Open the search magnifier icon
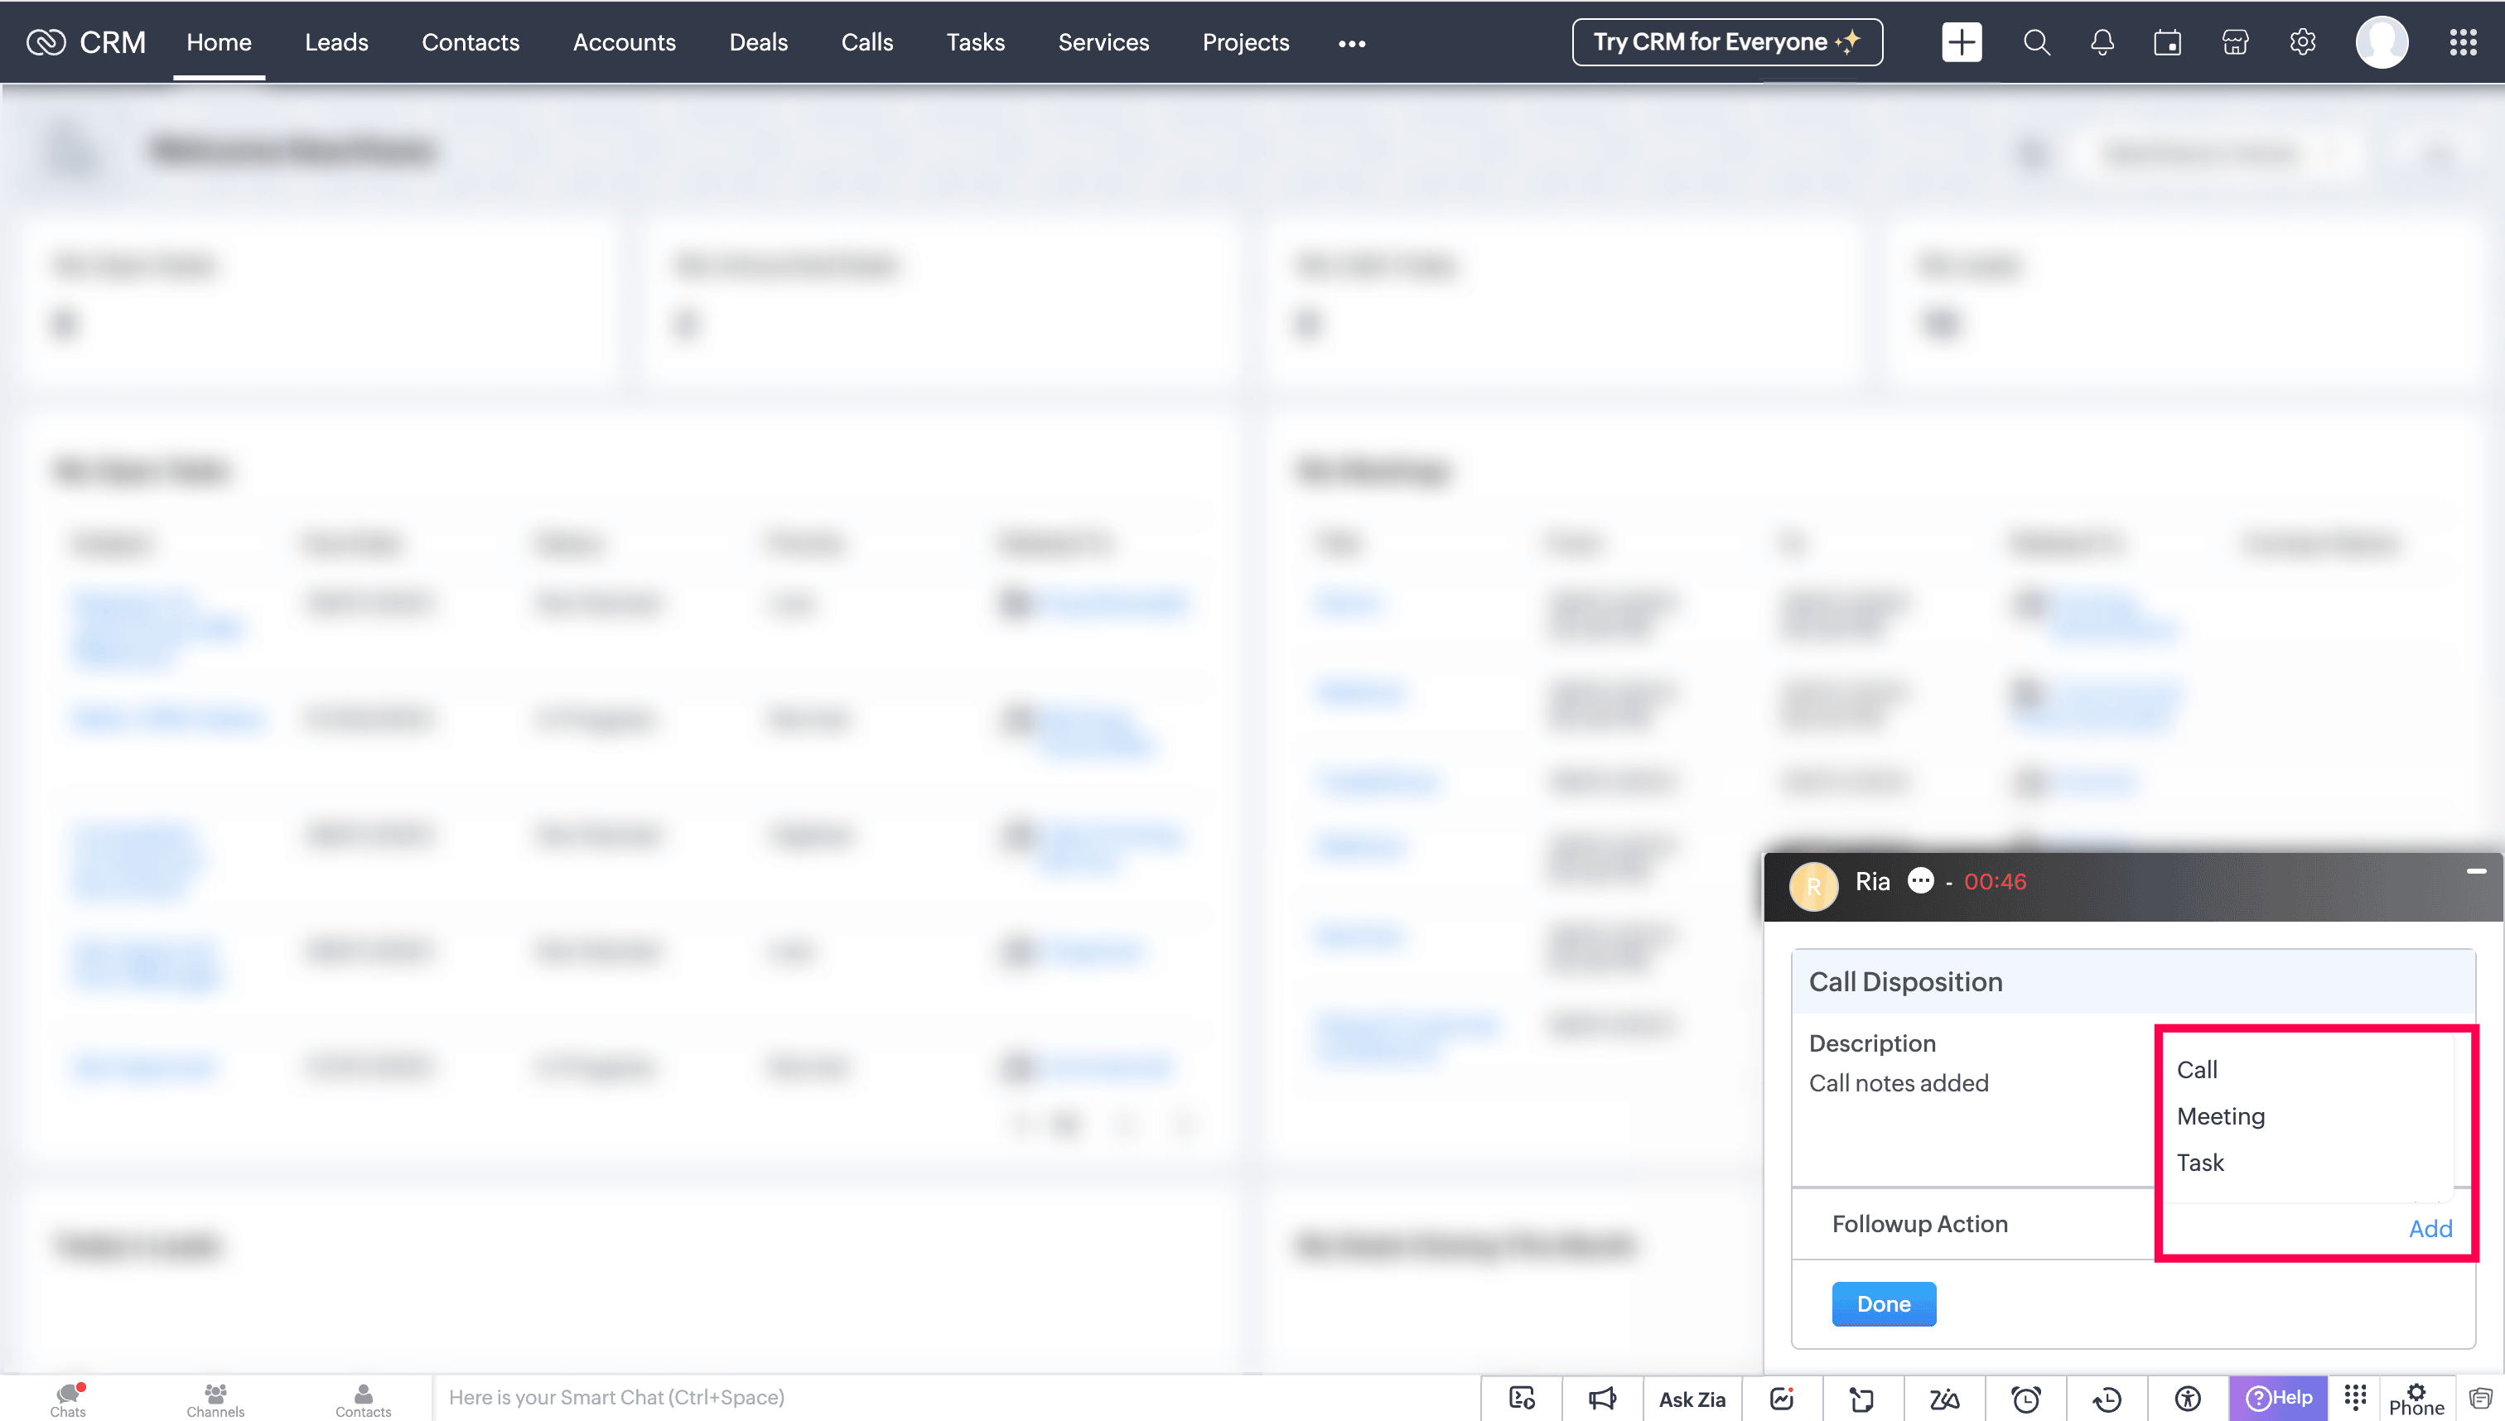The image size is (2505, 1421). coord(2035,42)
